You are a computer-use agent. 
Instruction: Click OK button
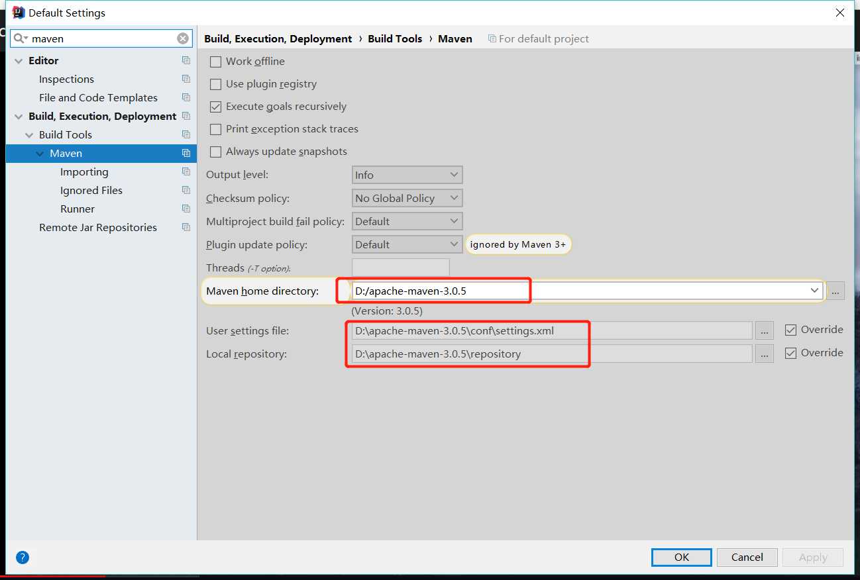(682, 557)
